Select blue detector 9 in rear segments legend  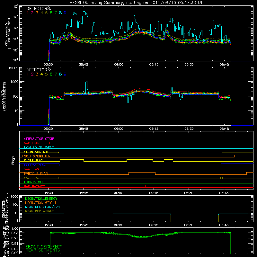click(65, 74)
